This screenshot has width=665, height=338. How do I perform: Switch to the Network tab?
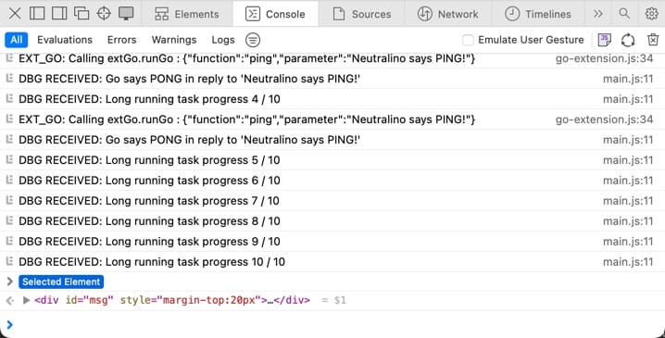[x=448, y=14]
